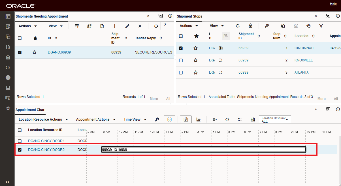
Task: Click the star favorites icon in left sidebar
Action: click(8, 108)
